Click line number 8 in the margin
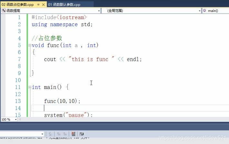This screenshot has width=229, height=144. click(x=19, y=66)
